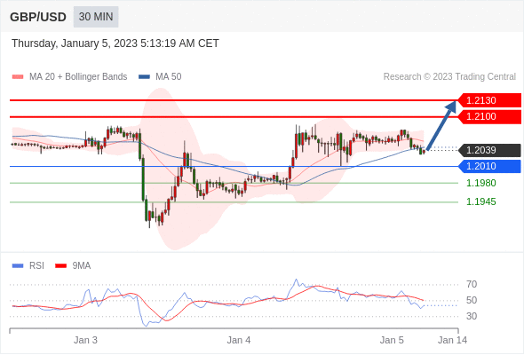This screenshot has width=524, height=355.
Task: Click the Research © 2023 Trading Central credit
Action: point(449,77)
